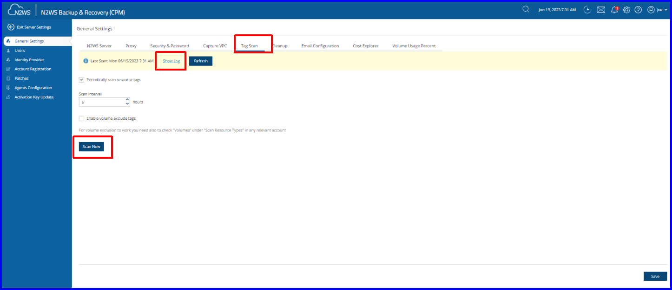Click the General Settings sidebar icon

[x=8, y=41]
